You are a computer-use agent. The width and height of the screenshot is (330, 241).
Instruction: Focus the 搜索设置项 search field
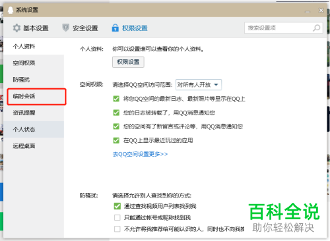(x=284, y=28)
